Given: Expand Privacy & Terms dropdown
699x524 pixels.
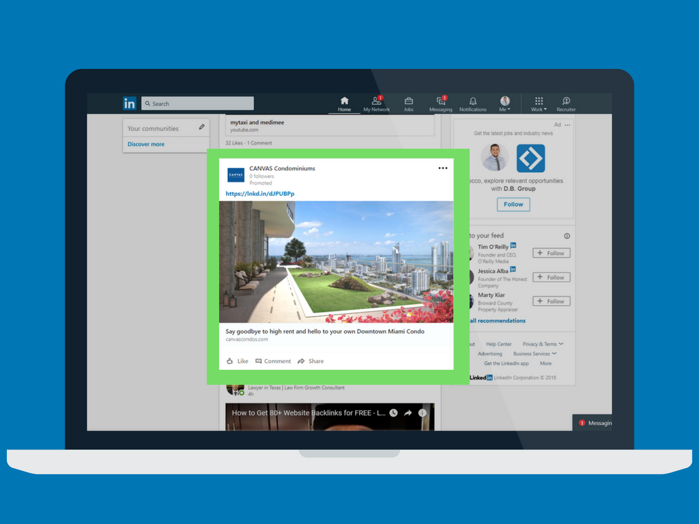Looking at the screenshot, I should pos(543,344).
